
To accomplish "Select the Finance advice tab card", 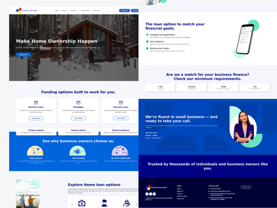I will click(78, 132).
